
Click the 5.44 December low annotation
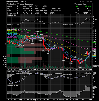[80, 67]
